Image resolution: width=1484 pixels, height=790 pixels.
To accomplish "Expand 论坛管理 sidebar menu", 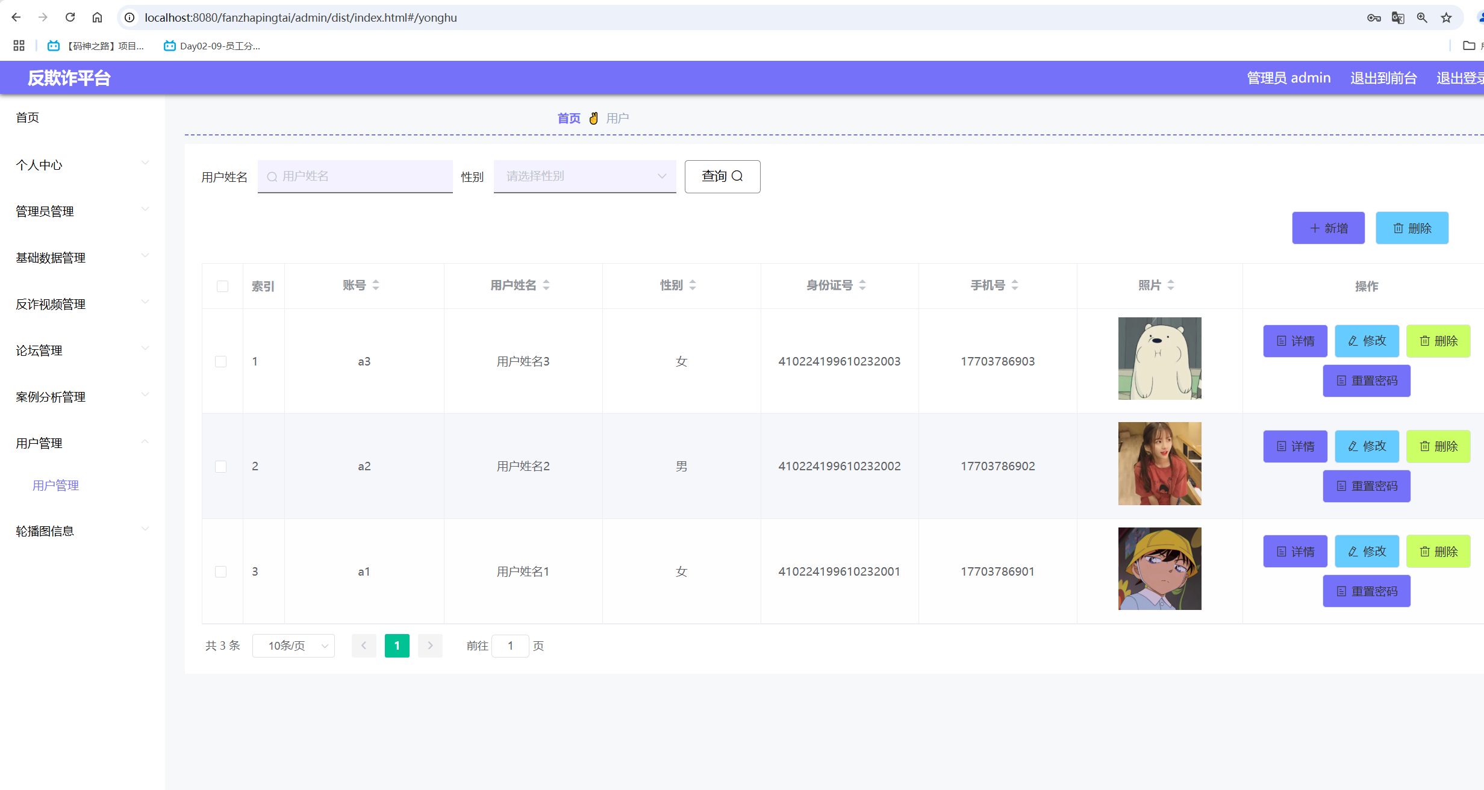I will coord(83,350).
